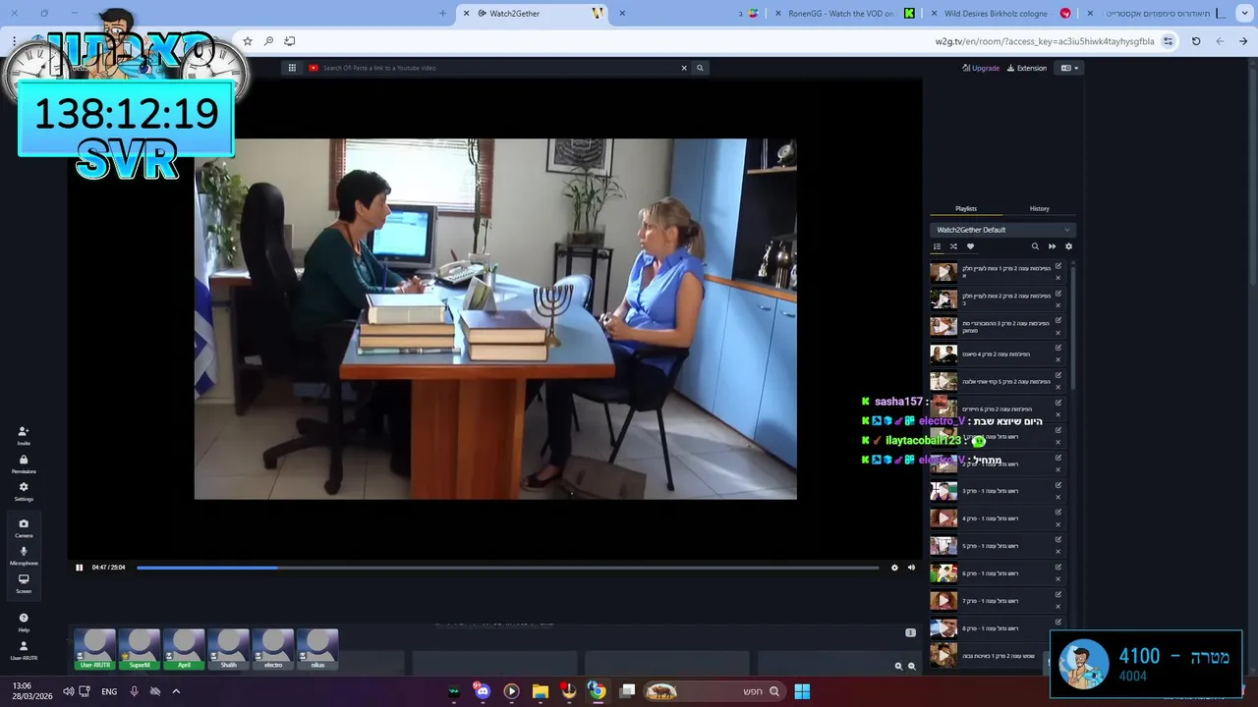Toggle the Microphone in left sidebar

click(x=24, y=556)
